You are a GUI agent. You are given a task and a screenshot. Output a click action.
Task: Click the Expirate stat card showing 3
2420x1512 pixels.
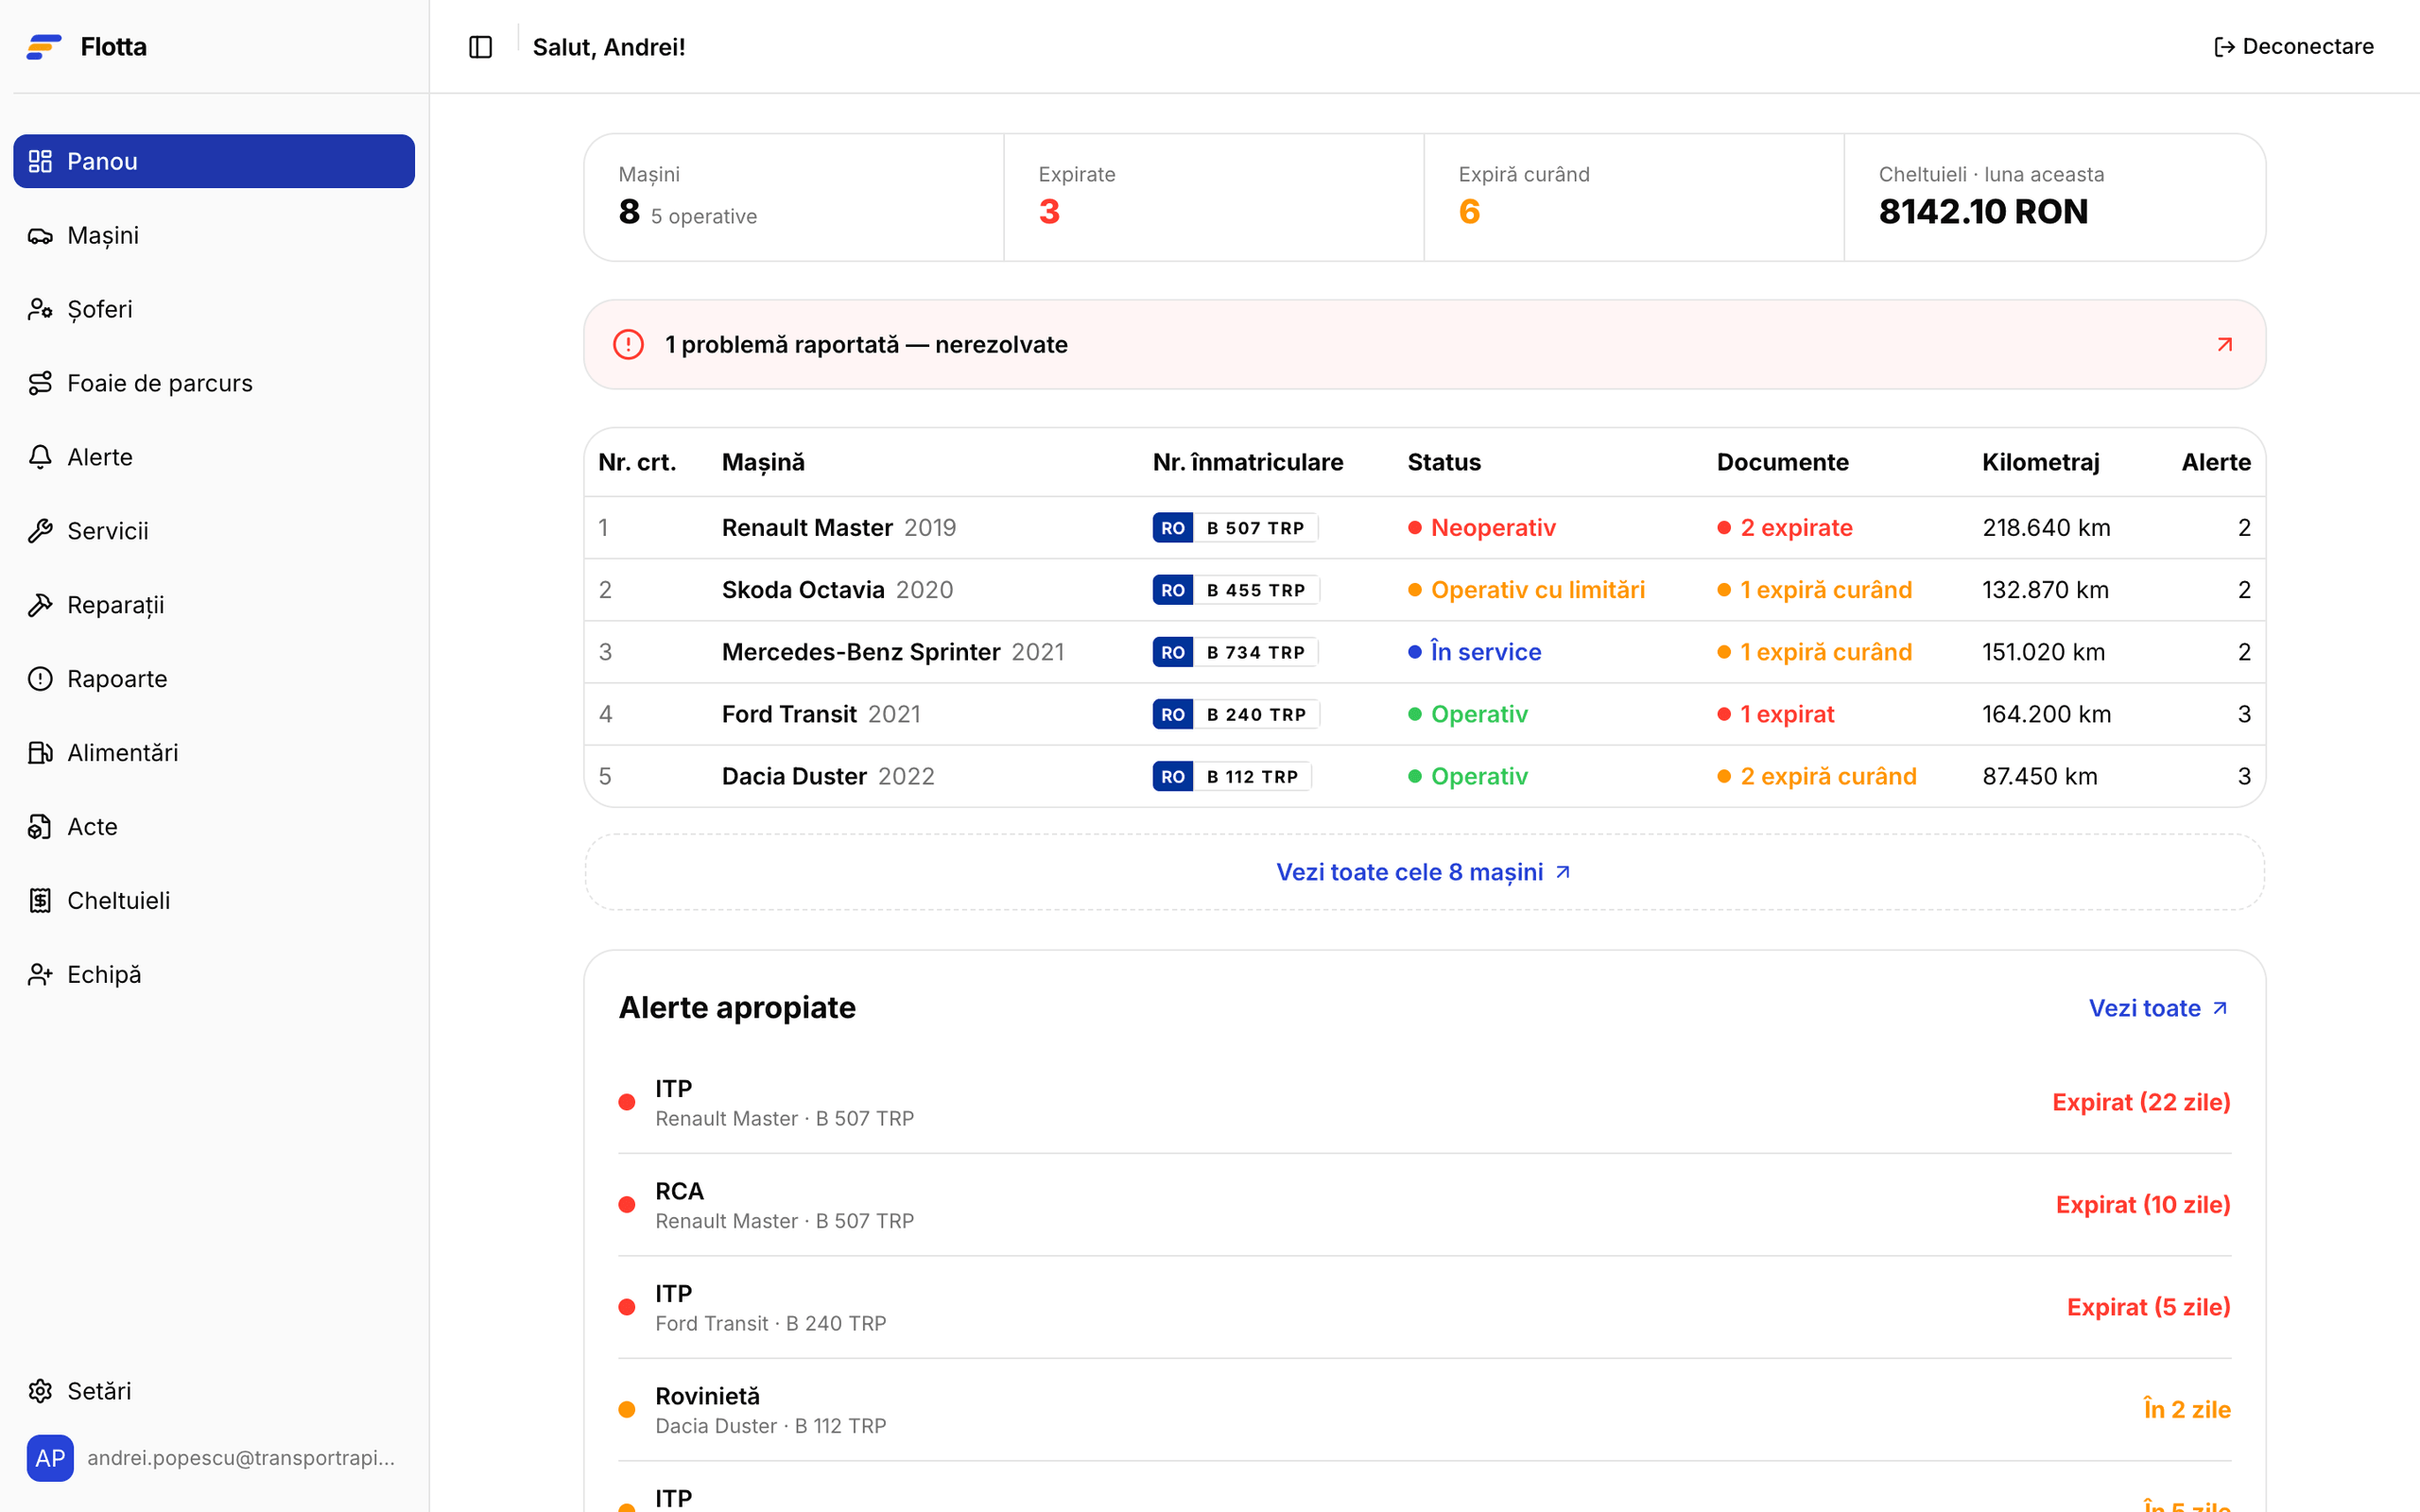tap(1214, 197)
